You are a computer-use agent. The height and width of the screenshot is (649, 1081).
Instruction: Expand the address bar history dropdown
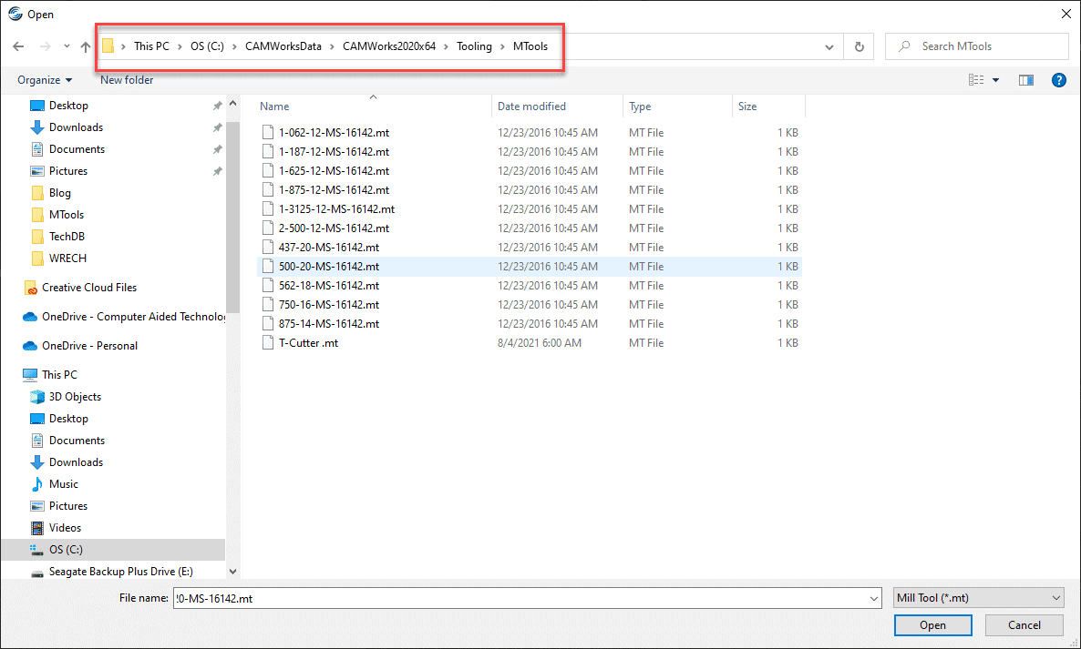[x=829, y=46]
